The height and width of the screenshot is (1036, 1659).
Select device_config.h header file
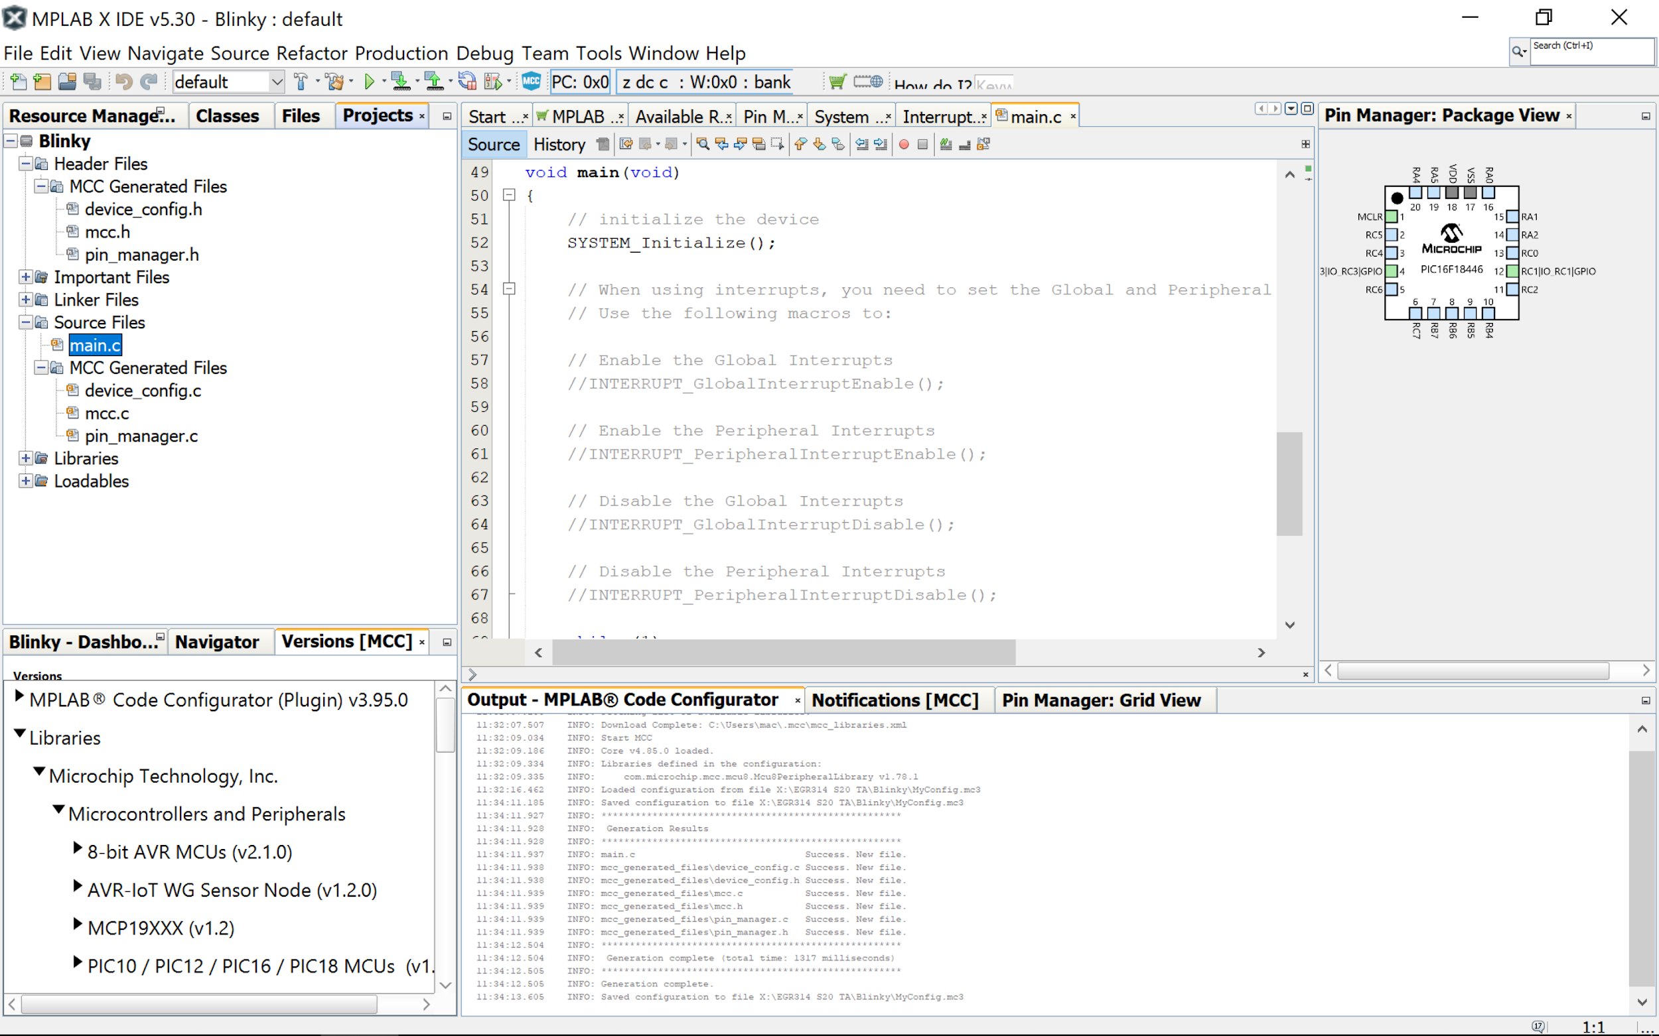tap(143, 209)
